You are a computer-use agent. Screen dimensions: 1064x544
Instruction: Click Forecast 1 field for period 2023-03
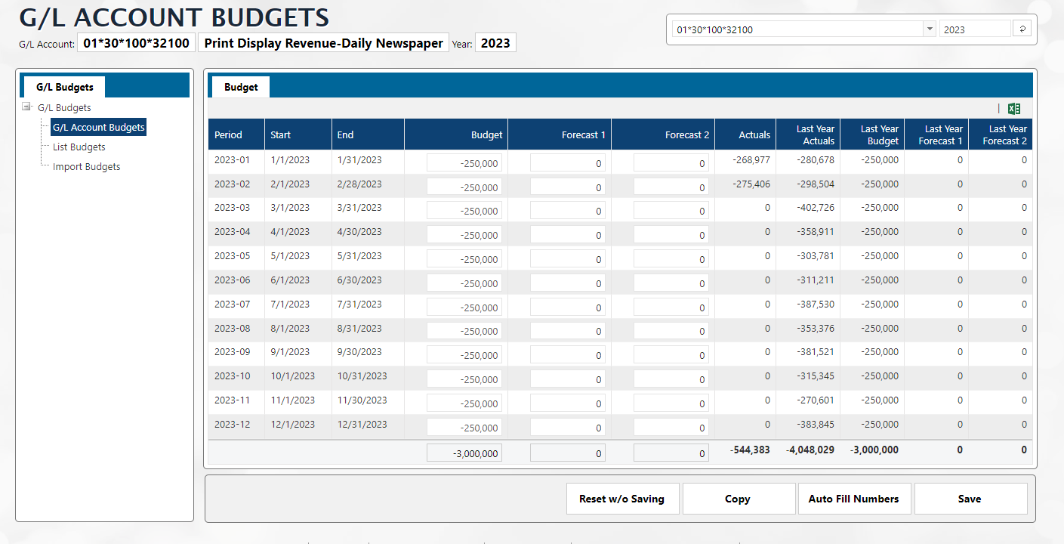pyautogui.click(x=567, y=212)
